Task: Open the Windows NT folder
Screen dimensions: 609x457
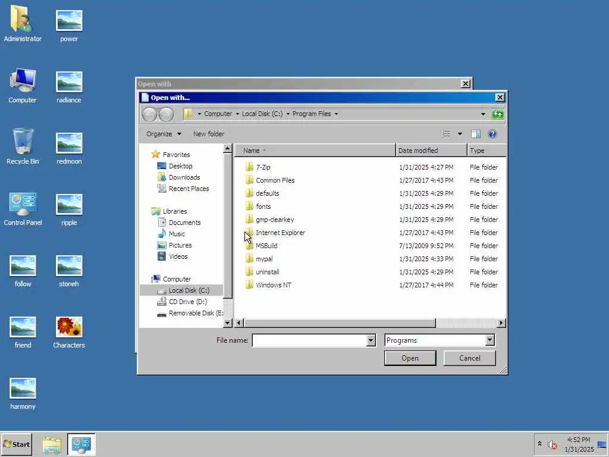Action: point(274,285)
